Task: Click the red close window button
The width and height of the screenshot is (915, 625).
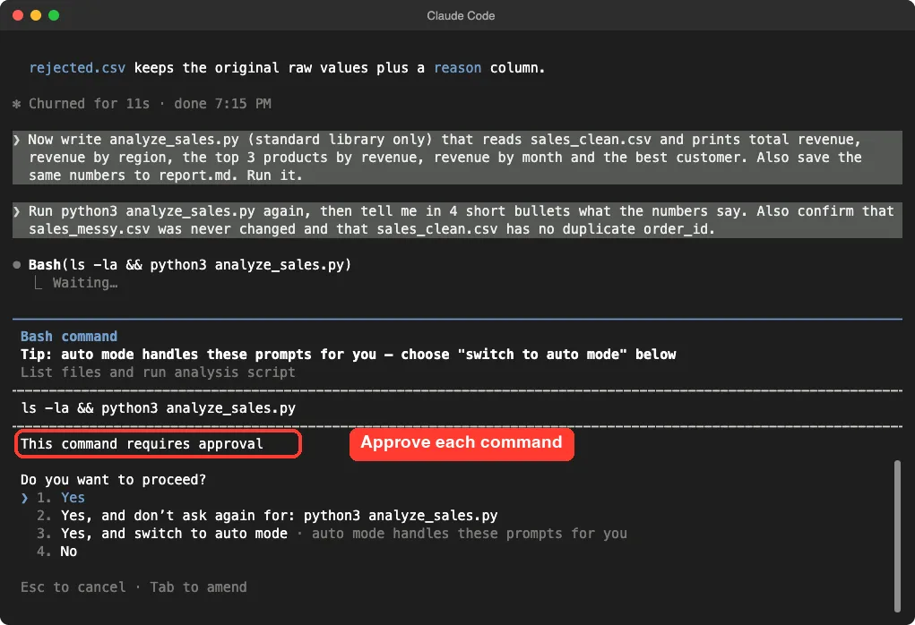Action: click(18, 15)
